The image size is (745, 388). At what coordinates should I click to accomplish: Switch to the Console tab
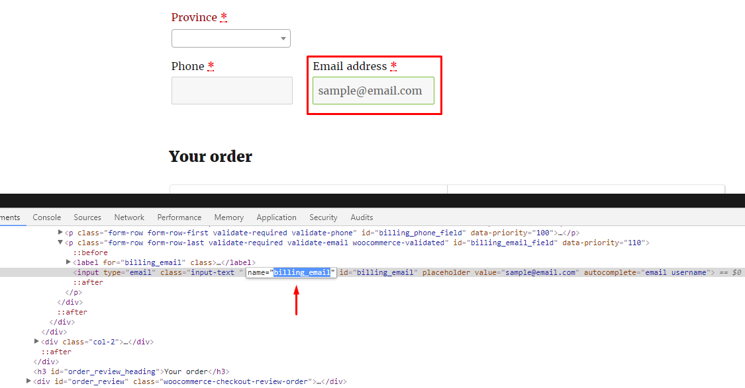coord(46,217)
